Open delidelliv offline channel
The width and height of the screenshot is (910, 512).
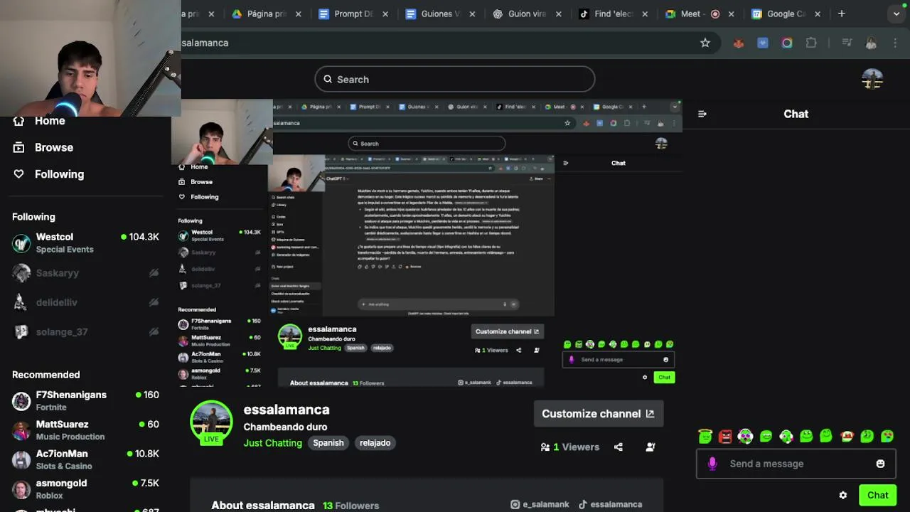pos(85,302)
